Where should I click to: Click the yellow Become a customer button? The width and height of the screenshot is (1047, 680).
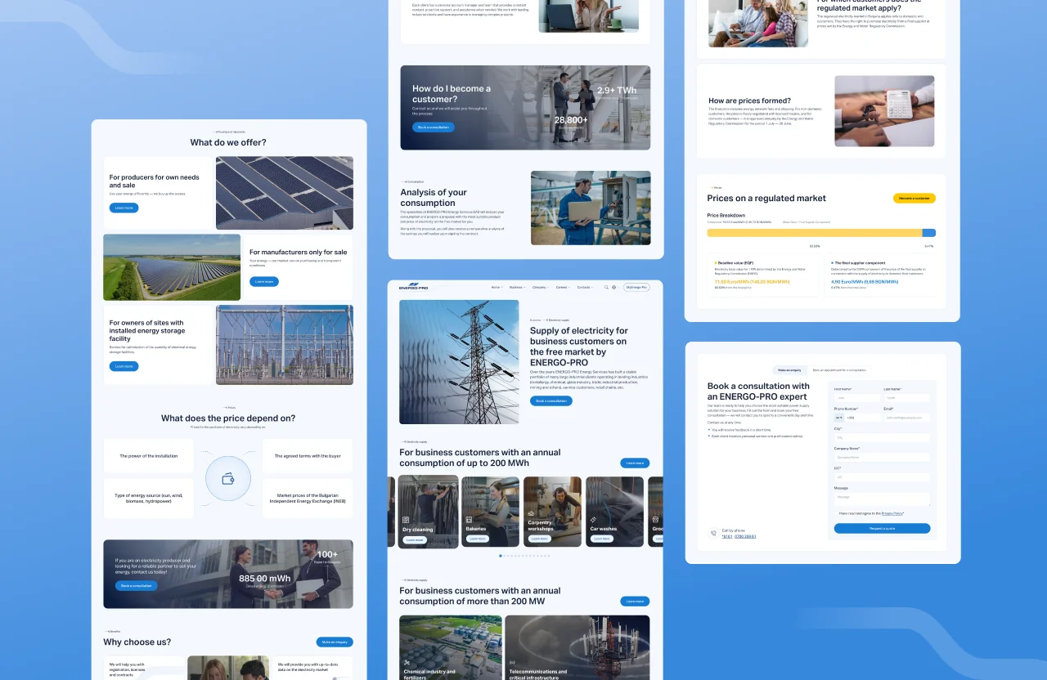tap(914, 198)
